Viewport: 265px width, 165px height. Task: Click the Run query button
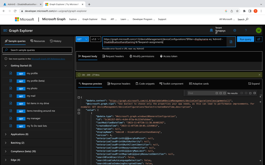[245, 39]
